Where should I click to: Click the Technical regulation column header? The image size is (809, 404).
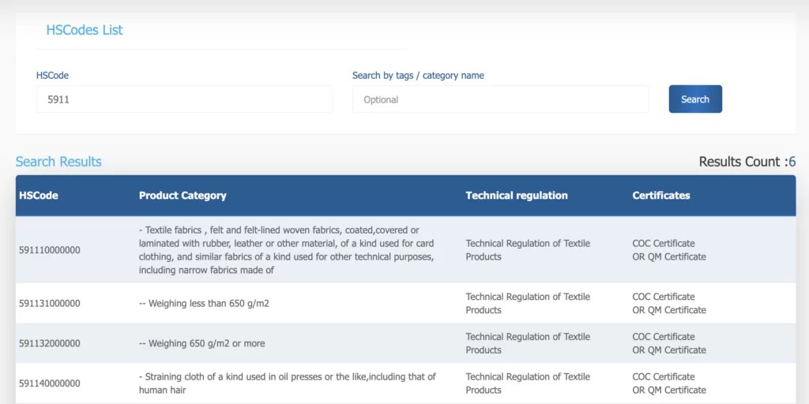point(517,196)
